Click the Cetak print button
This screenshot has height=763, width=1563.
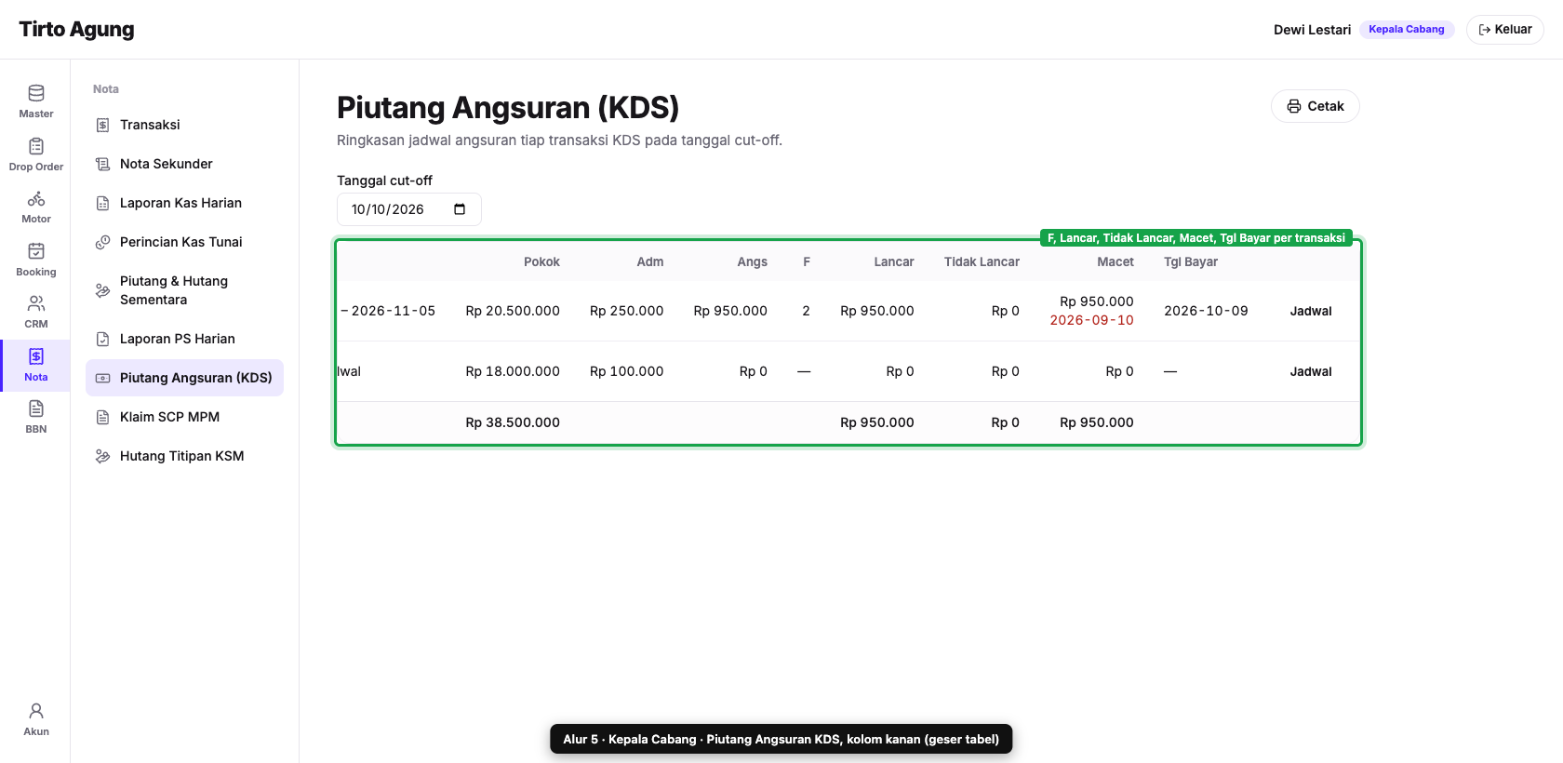(1315, 106)
